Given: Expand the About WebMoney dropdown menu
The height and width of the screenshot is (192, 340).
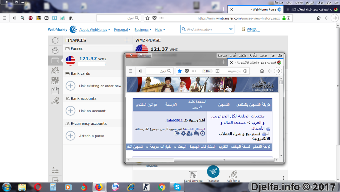Looking at the screenshot, I should click(95, 29).
